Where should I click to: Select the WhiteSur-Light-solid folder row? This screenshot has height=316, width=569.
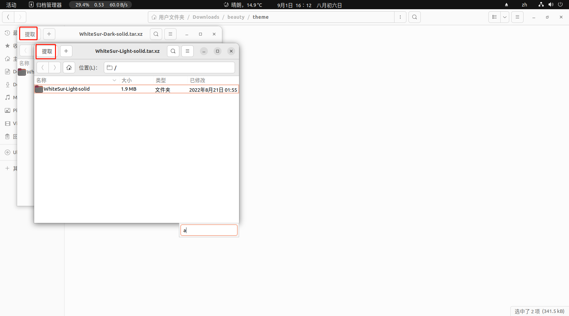pos(137,89)
